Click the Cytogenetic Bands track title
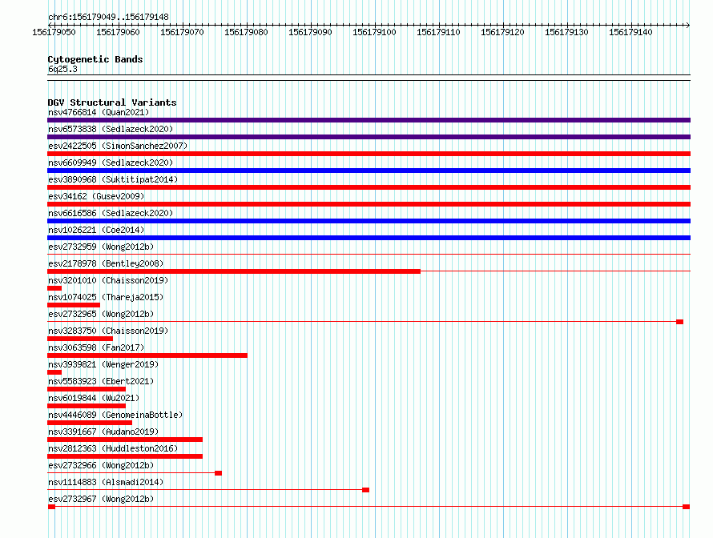The width and height of the screenshot is (713, 538). point(95,59)
